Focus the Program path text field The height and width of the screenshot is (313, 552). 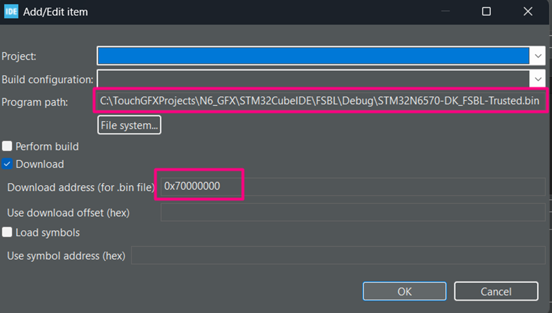coord(320,101)
